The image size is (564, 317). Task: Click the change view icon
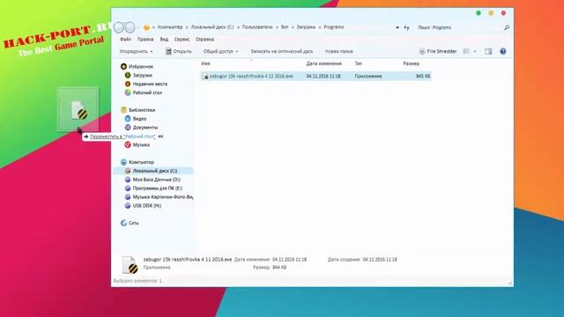click(x=466, y=51)
